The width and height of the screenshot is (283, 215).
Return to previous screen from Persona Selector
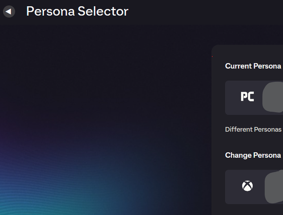click(x=8, y=11)
